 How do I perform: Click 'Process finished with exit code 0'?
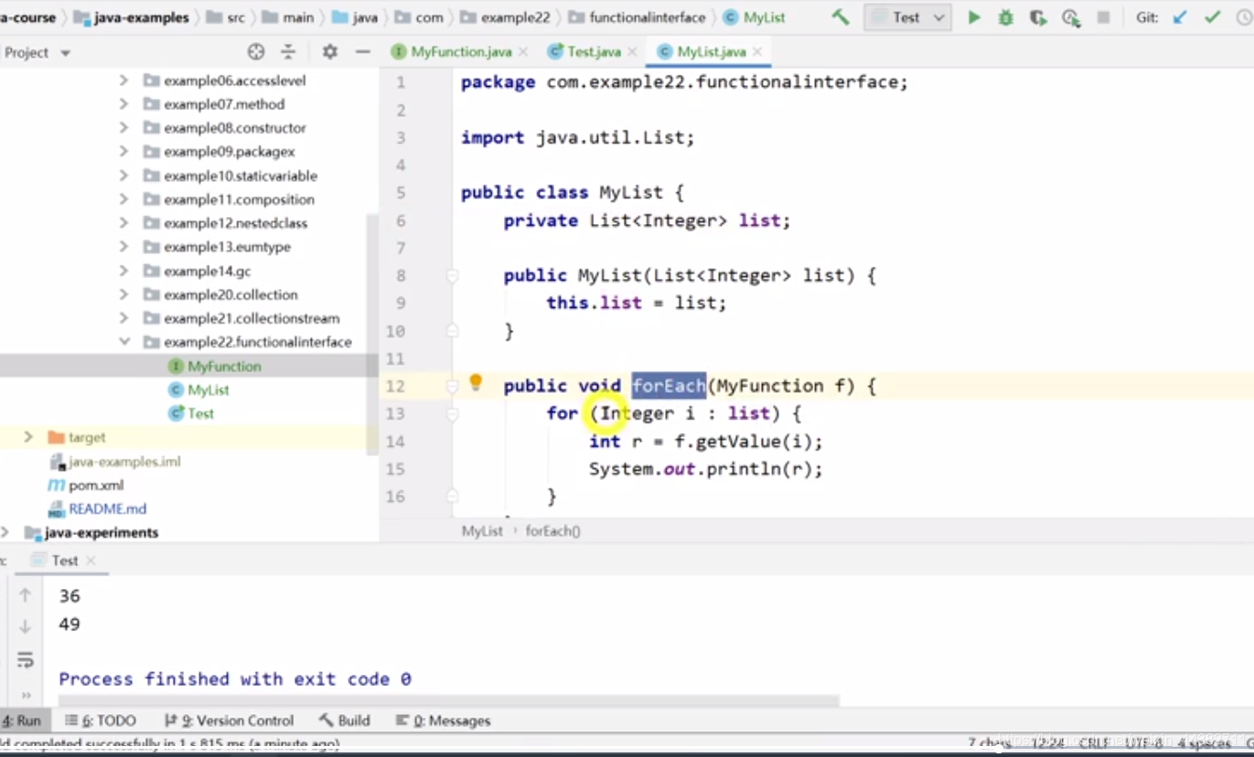235,678
